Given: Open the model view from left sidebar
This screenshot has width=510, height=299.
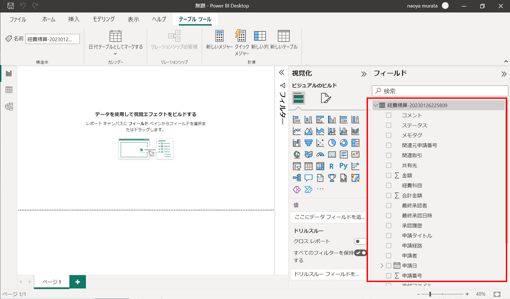Looking at the screenshot, I should coord(9,106).
